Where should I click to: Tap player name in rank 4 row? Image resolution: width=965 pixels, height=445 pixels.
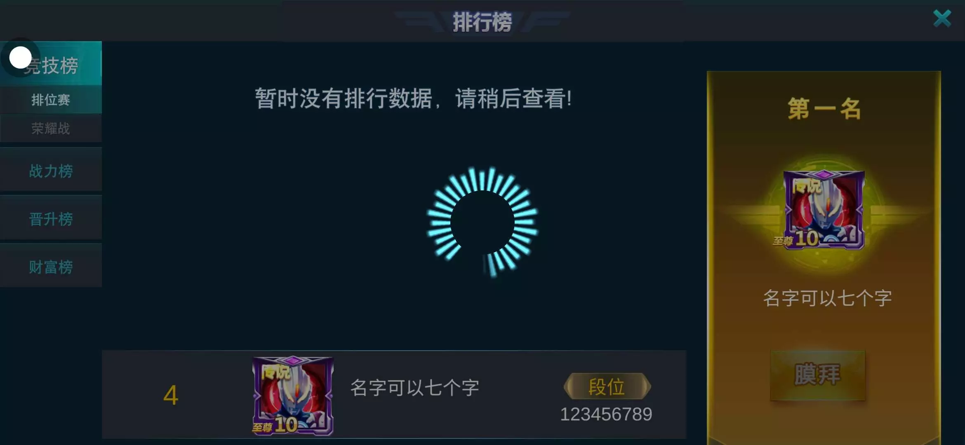(414, 388)
